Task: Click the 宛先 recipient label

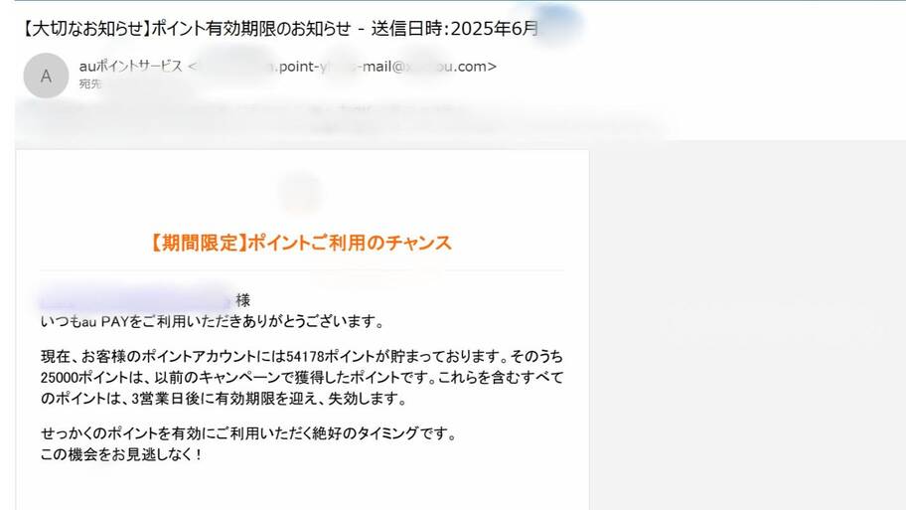Action: point(90,85)
